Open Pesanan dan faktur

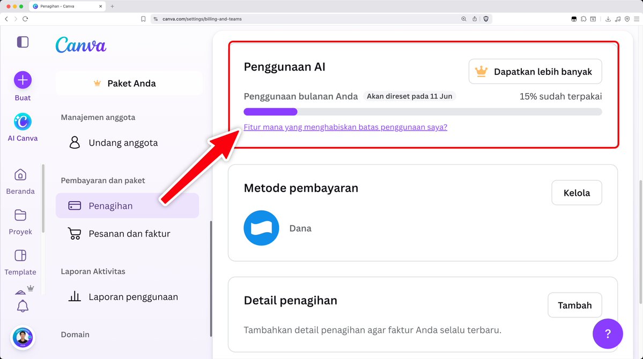coord(128,233)
